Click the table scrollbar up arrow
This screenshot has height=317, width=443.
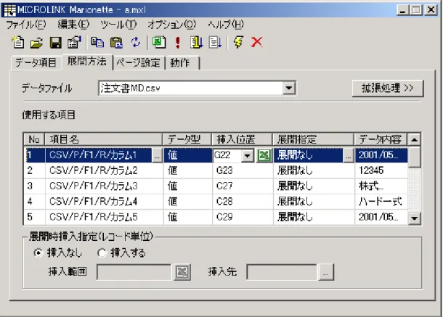pyautogui.click(x=415, y=139)
